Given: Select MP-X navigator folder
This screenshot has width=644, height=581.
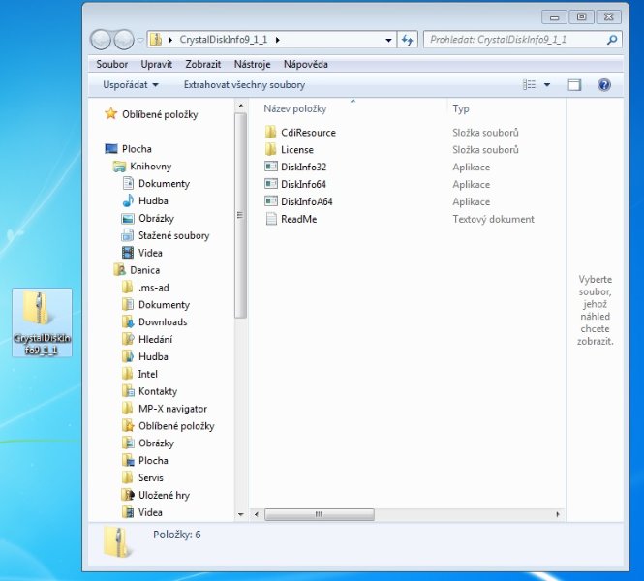Looking at the screenshot, I should click(x=165, y=409).
